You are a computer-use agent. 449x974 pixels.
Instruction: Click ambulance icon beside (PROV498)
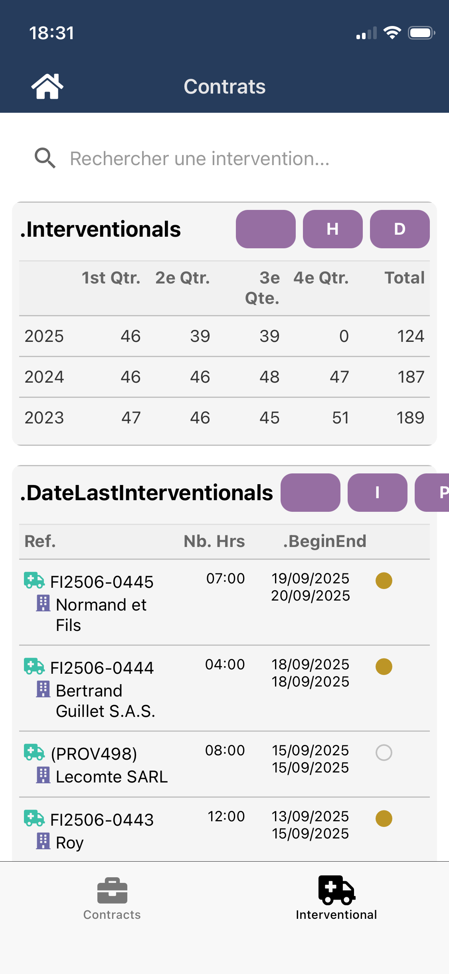(x=34, y=752)
